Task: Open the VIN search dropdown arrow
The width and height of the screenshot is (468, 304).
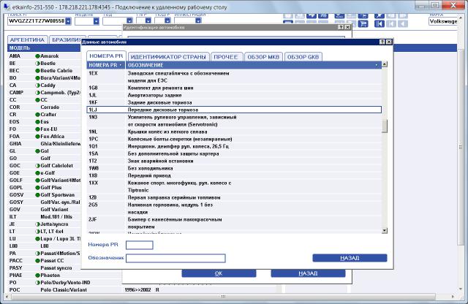Action: (x=68, y=21)
